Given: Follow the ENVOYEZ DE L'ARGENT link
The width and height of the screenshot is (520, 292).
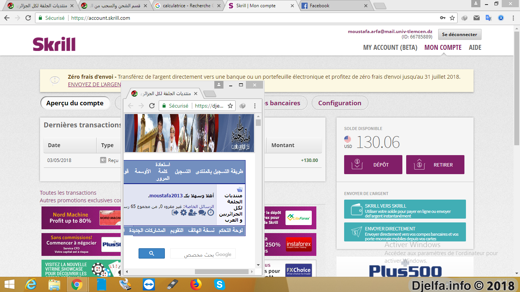Looking at the screenshot, I should [94, 84].
